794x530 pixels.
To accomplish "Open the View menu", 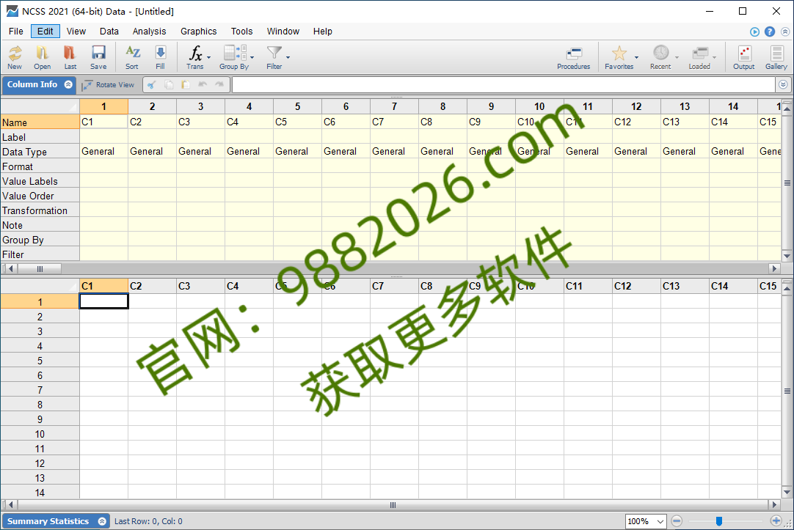I will click(76, 32).
